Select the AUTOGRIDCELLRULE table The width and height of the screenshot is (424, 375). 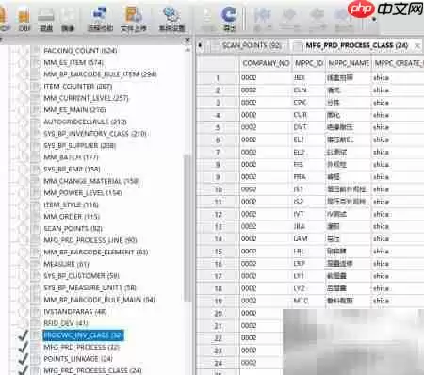click(85, 122)
